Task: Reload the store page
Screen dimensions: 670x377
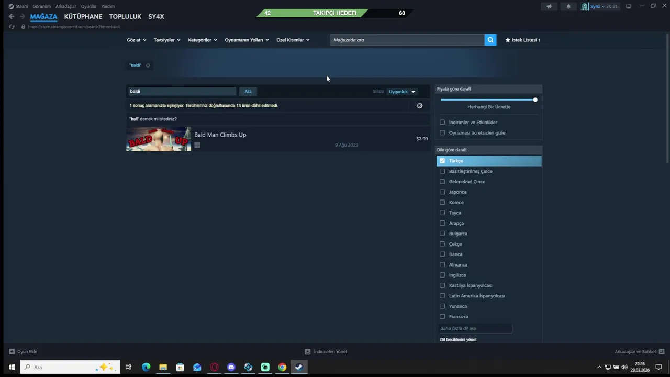Action: pyautogui.click(x=12, y=26)
